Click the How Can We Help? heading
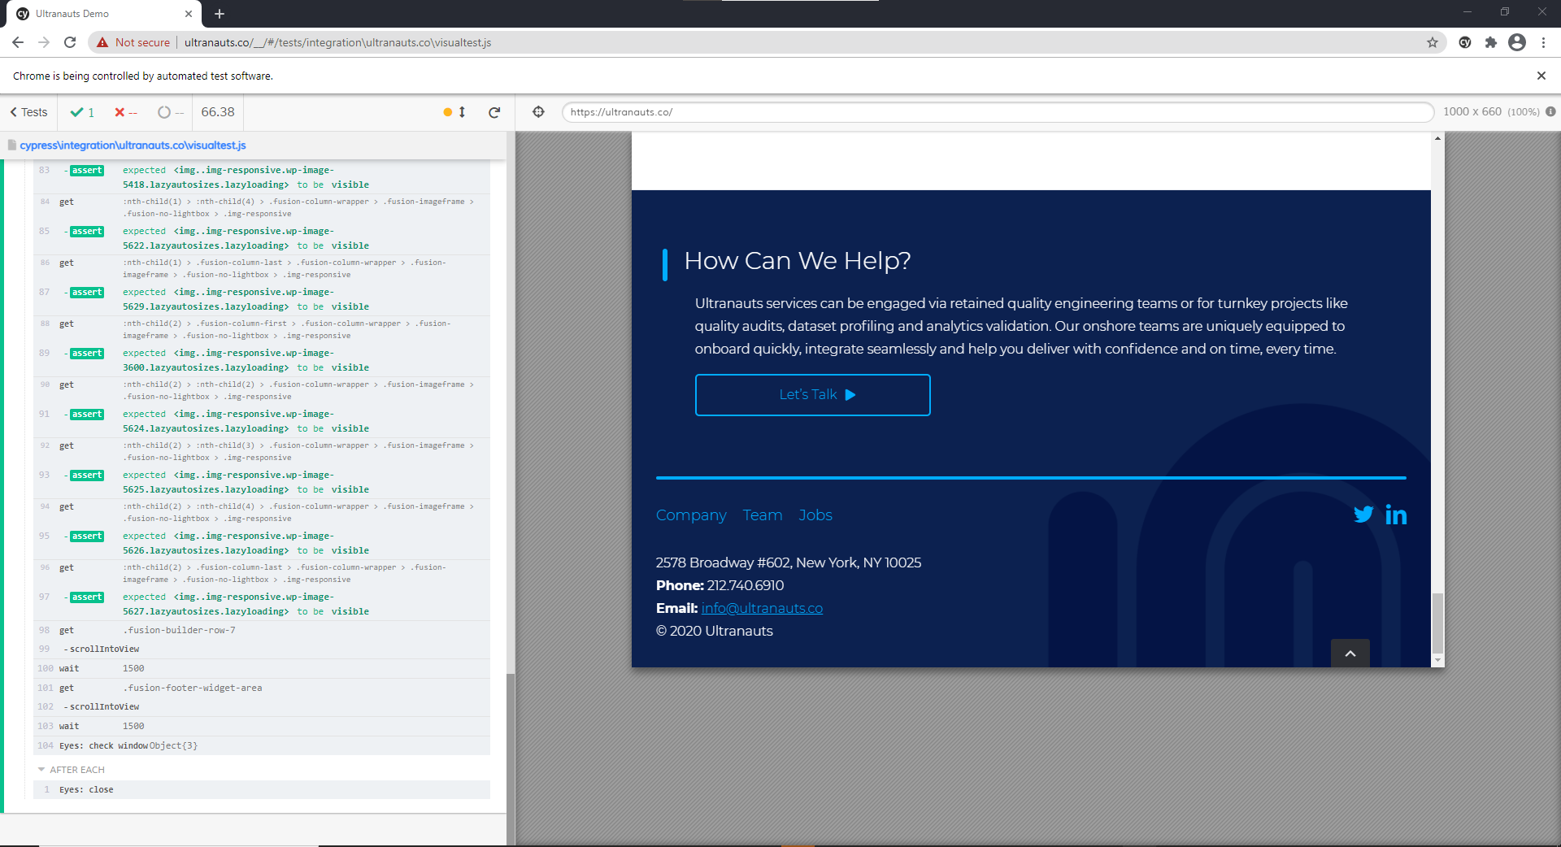Image resolution: width=1561 pixels, height=847 pixels. (x=797, y=261)
